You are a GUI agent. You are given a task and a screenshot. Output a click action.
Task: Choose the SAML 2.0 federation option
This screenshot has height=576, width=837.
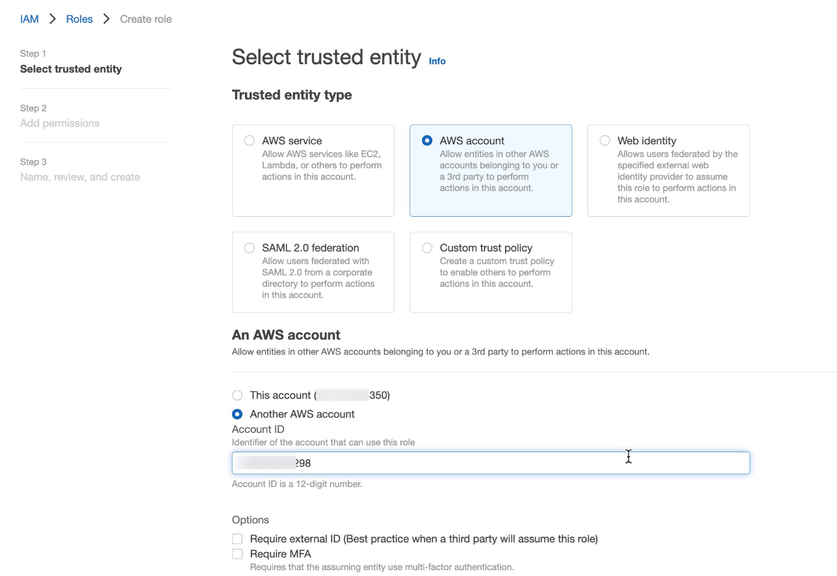coord(249,248)
